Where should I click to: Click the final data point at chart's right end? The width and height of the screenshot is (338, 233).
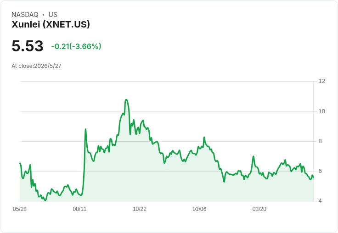point(313,178)
